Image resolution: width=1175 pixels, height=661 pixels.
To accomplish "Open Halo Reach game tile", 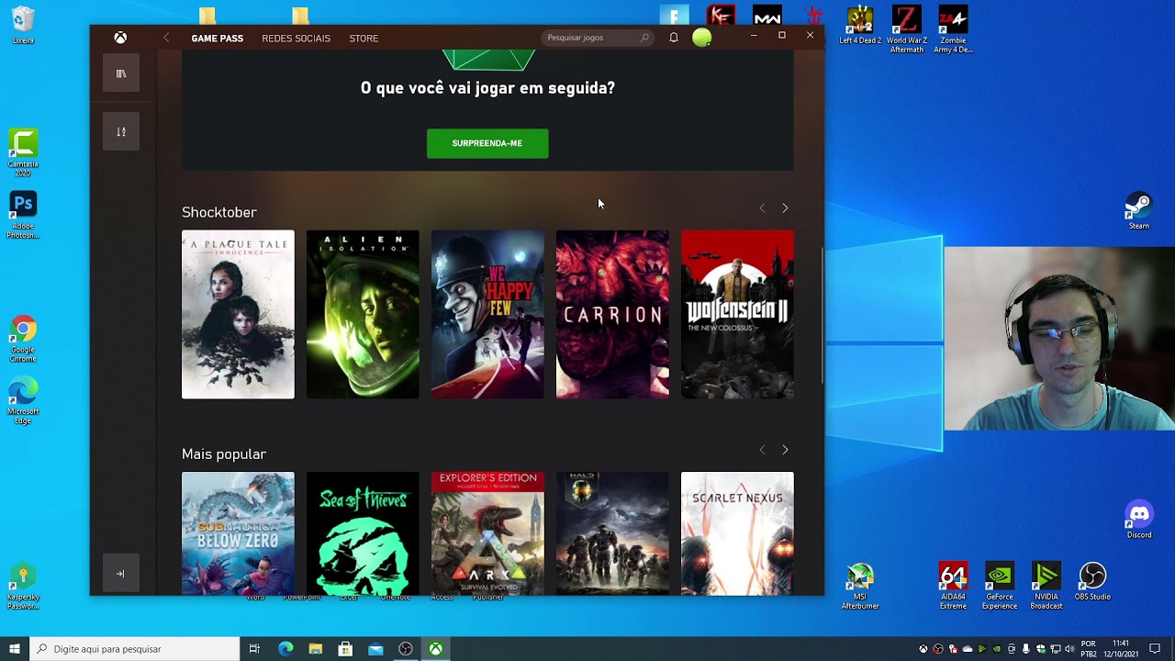I will [612, 533].
